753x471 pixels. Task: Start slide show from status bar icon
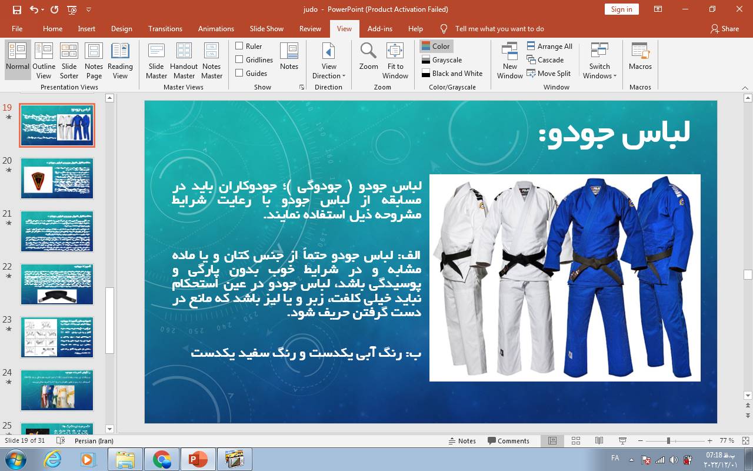point(622,441)
